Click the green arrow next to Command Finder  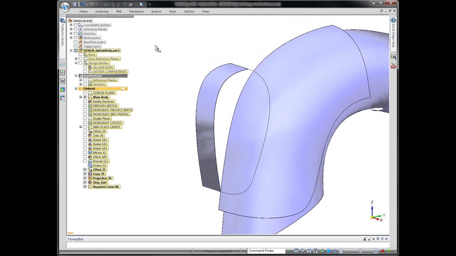pos(289,251)
